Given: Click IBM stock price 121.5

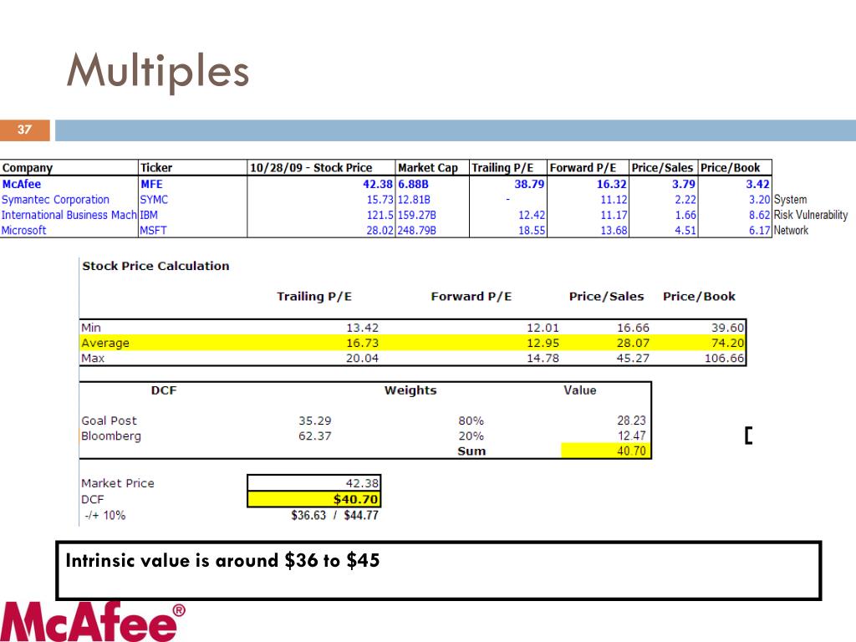Looking at the screenshot, I should [x=380, y=215].
